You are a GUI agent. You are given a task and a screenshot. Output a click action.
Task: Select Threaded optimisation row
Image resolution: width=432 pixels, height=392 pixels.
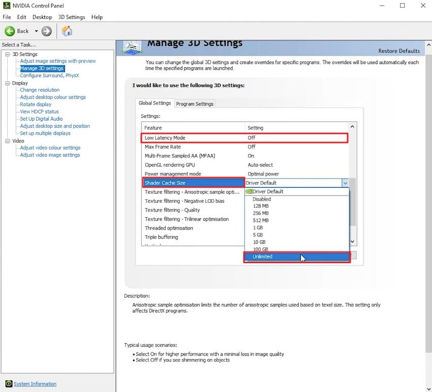pyautogui.click(x=193, y=228)
